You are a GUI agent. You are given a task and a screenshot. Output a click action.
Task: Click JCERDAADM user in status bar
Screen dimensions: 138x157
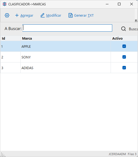click(x=117, y=154)
